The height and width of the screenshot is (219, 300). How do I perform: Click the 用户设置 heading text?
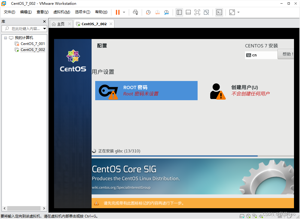pos(103,72)
